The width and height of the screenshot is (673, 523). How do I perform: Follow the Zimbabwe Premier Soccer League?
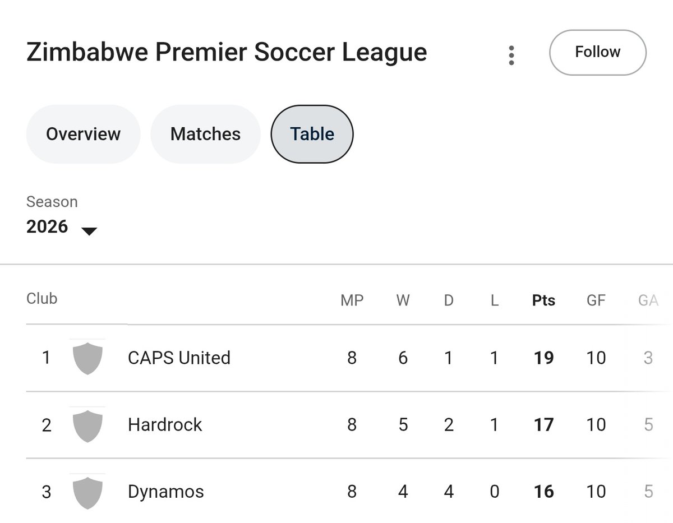pyautogui.click(x=597, y=52)
